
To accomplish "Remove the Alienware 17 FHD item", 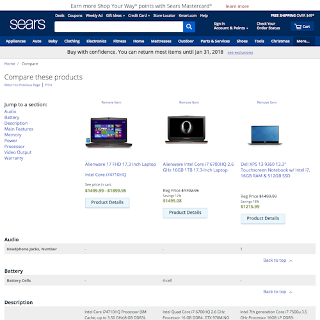I will 111,102.
